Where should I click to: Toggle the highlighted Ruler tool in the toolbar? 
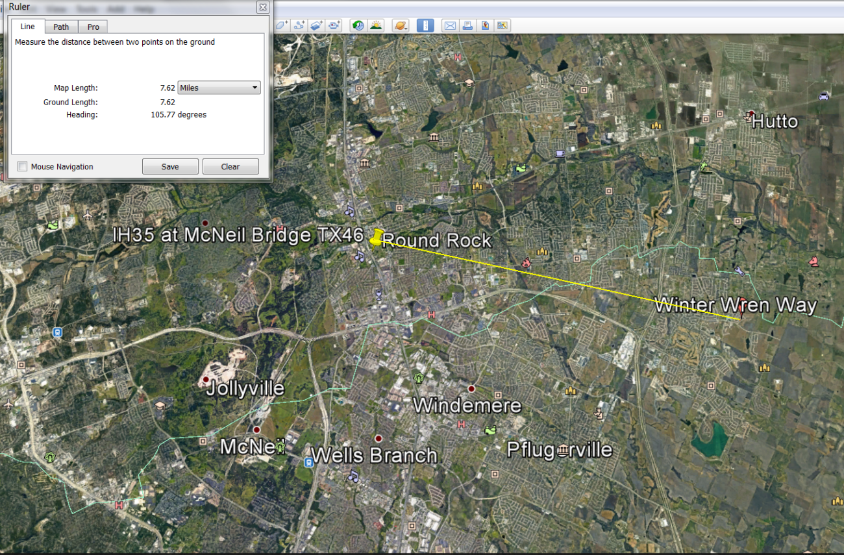coord(425,25)
